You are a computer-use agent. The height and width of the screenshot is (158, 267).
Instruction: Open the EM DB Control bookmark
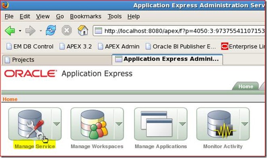(x=30, y=46)
